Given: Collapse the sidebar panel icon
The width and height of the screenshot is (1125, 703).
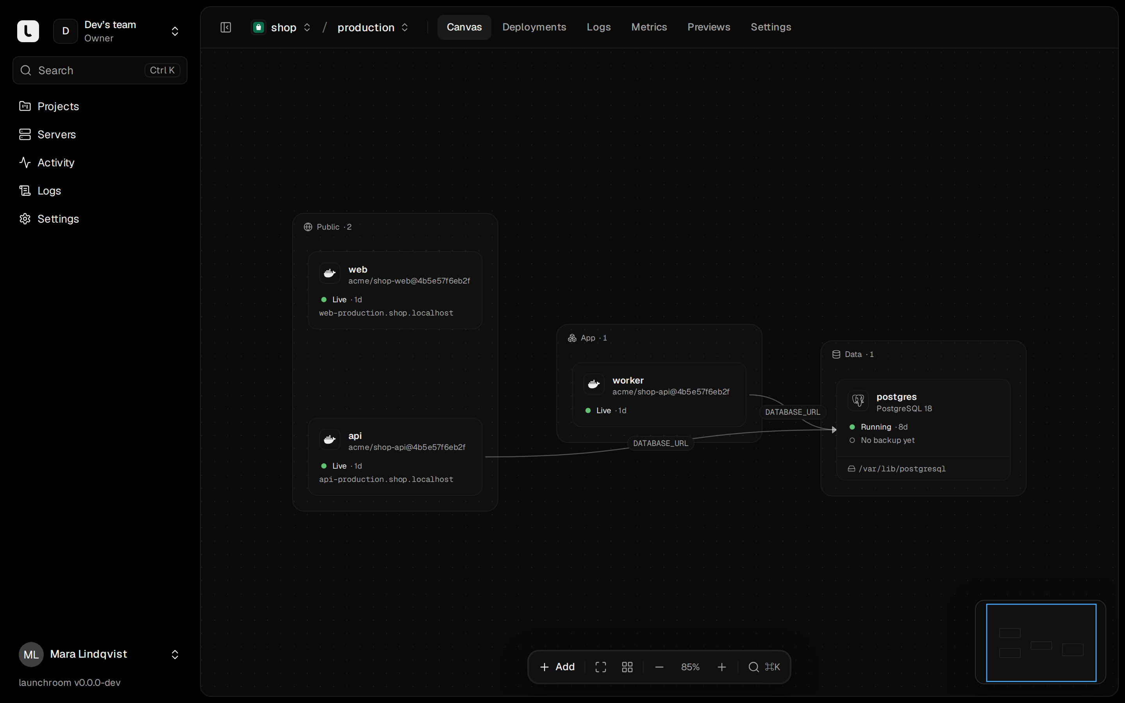Looking at the screenshot, I should coord(226,27).
